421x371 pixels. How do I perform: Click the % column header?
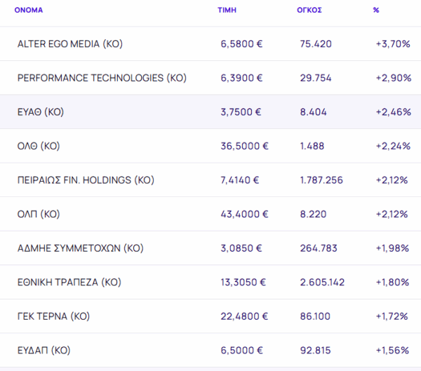(376, 10)
